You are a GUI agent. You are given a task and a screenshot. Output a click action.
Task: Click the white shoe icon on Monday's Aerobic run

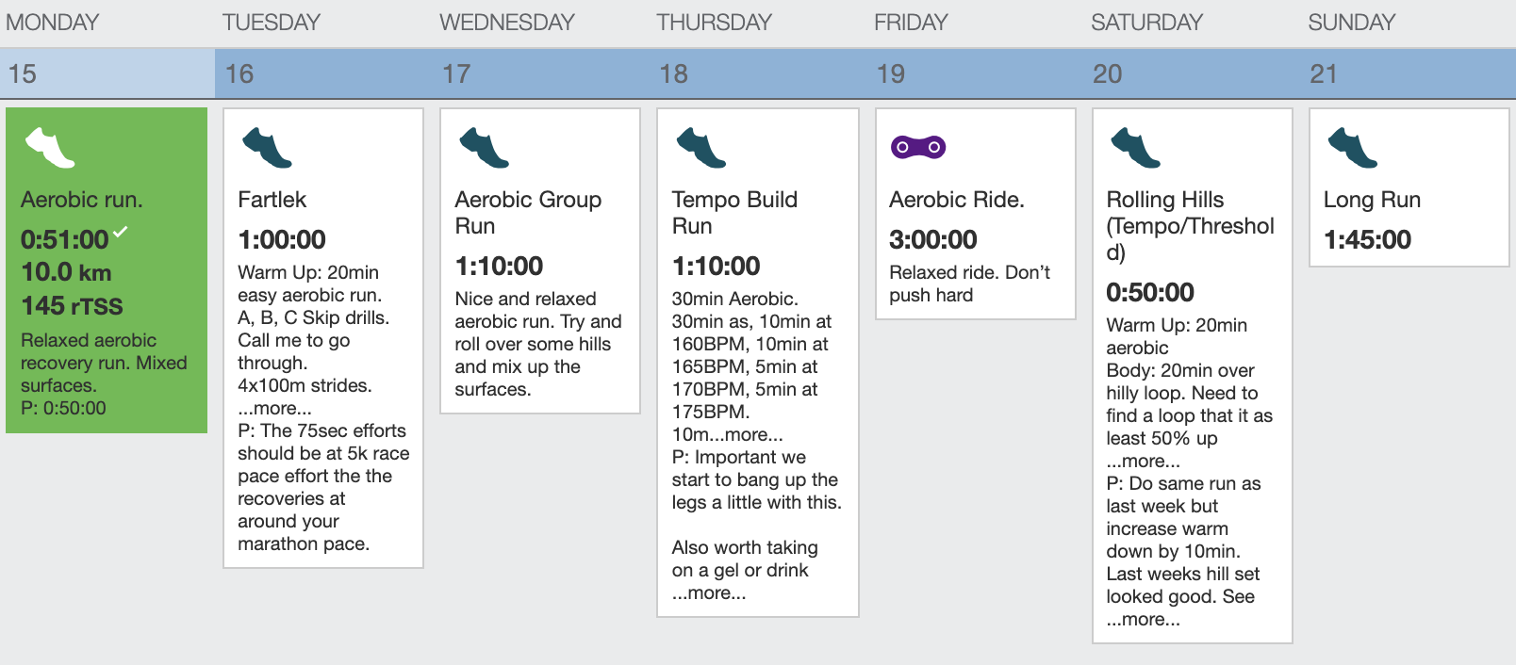[50, 148]
